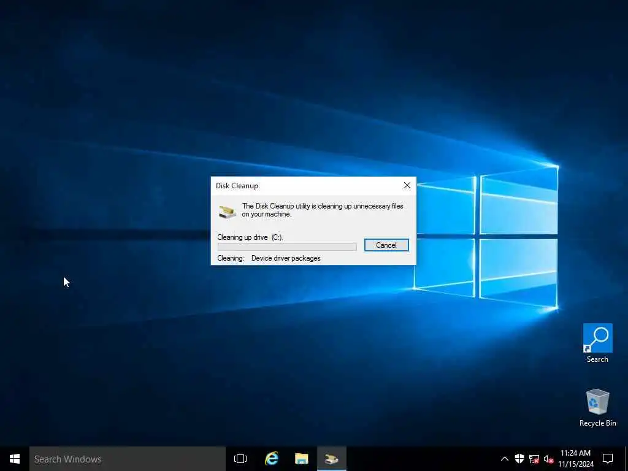Launch Internet Explorer from the taskbar
The width and height of the screenshot is (628, 471).
[271, 459]
